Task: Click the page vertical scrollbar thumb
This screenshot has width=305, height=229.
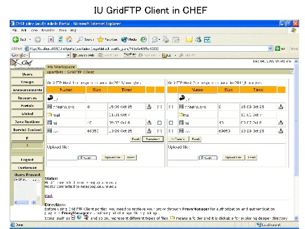Action: (296, 120)
